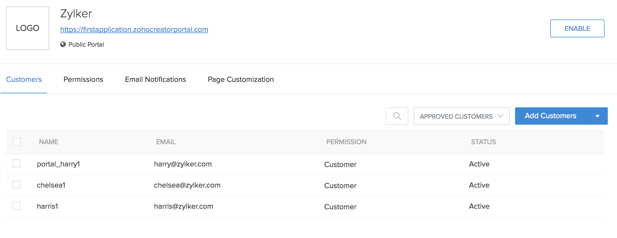Click the globe icon beside Public Portal
Screen dimensions: 617x238
tap(63, 44)
